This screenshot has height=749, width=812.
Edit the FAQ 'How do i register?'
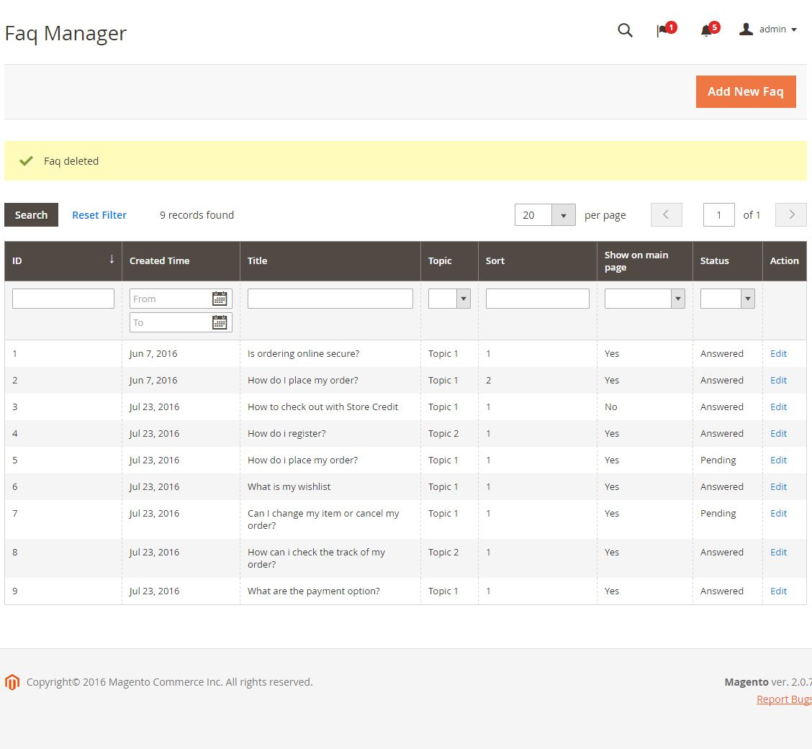[x=778, y=433]
